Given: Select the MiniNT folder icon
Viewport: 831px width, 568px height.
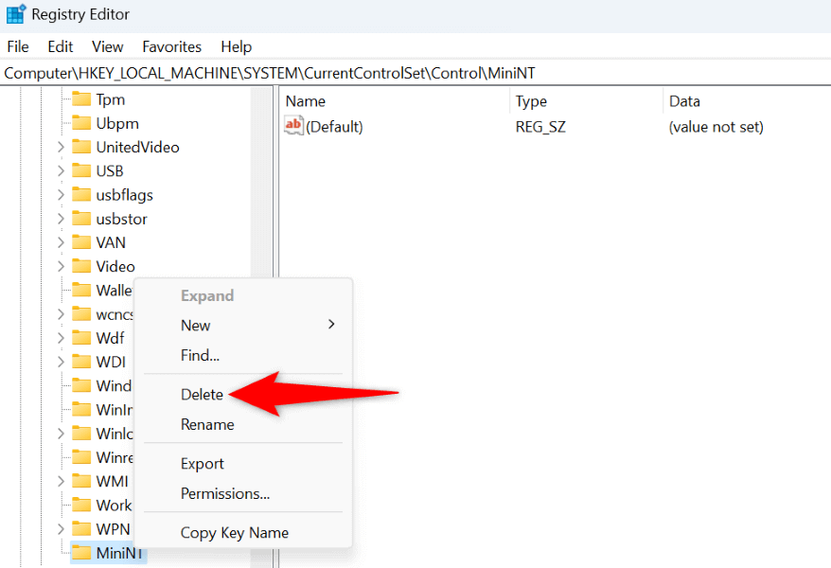Looking at the screenshot, I should (81, 553).
